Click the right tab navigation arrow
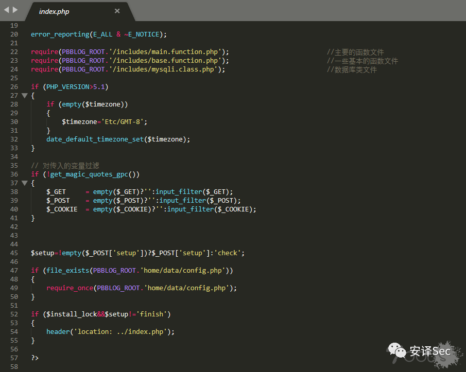The height and width of the screenshot is (372, 466). point(15,10)
